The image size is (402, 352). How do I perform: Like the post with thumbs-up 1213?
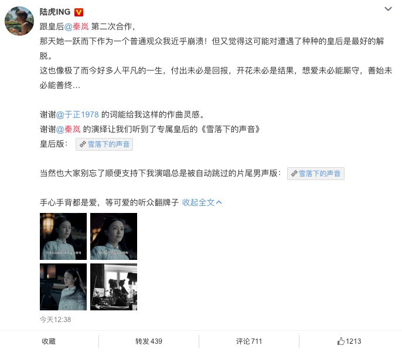(349, 341)
